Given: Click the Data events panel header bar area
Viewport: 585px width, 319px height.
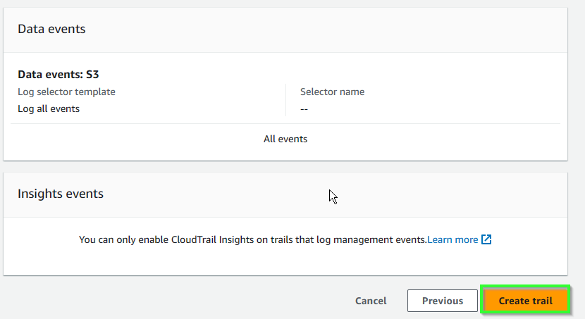Looking at the screenshot, I should coord(285,30).
